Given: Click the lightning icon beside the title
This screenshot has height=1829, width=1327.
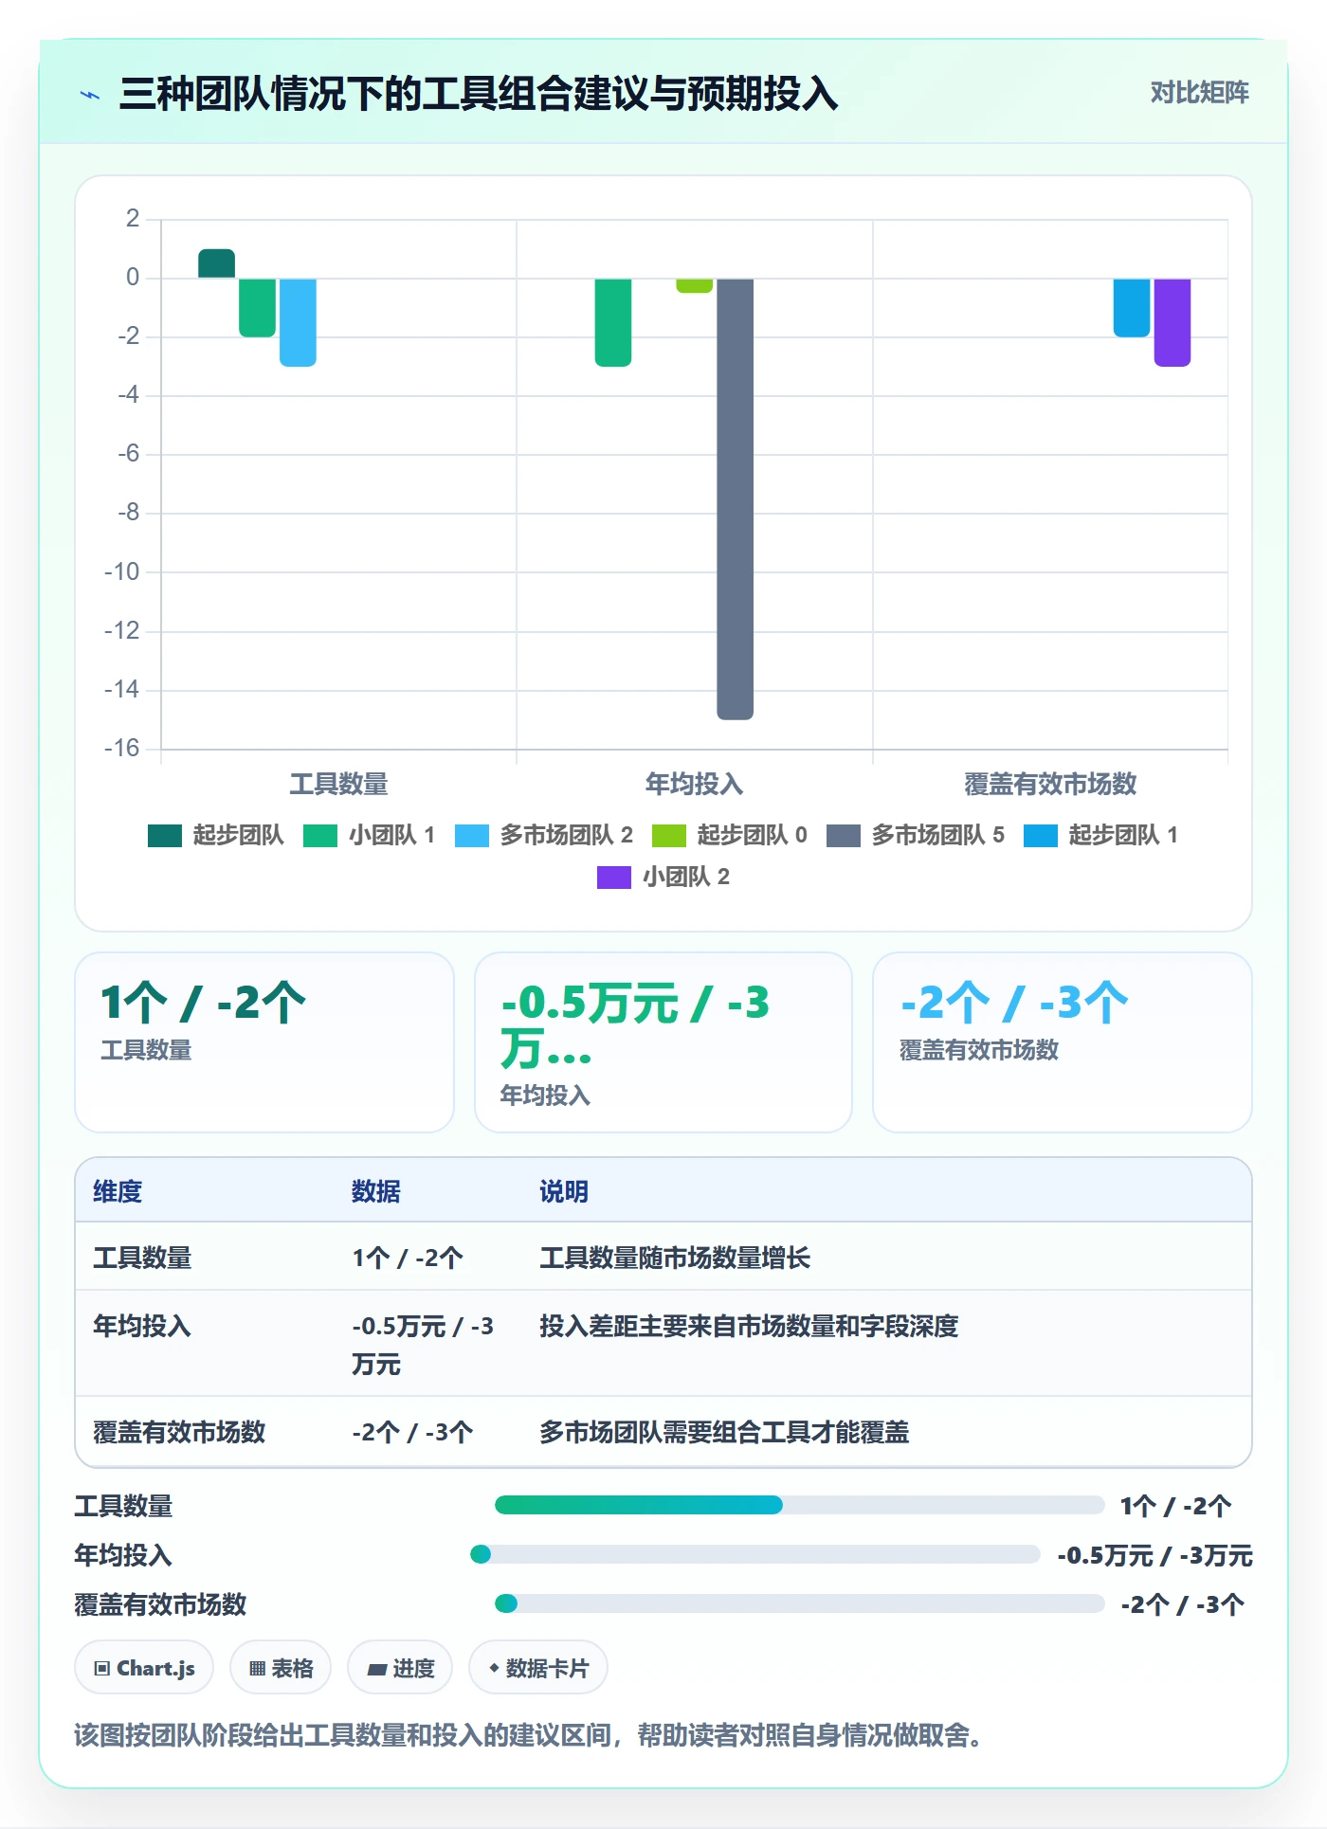Looking at the screenshot, I should tap(90, 95).
